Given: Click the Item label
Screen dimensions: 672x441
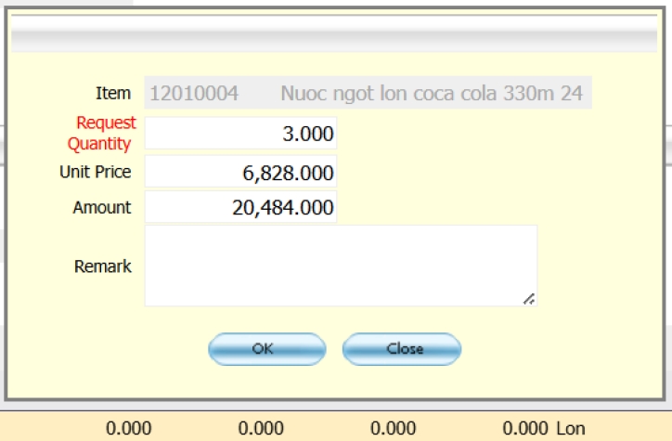Looking at the screenshot, I should coord(113,94).
